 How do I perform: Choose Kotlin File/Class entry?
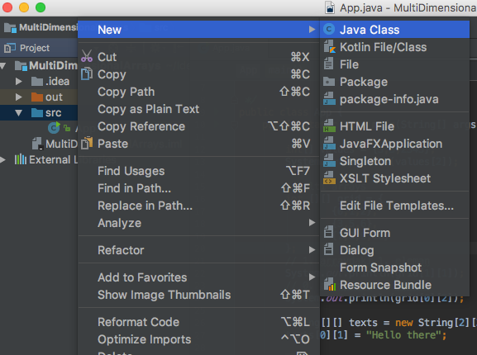coord(394,47)
